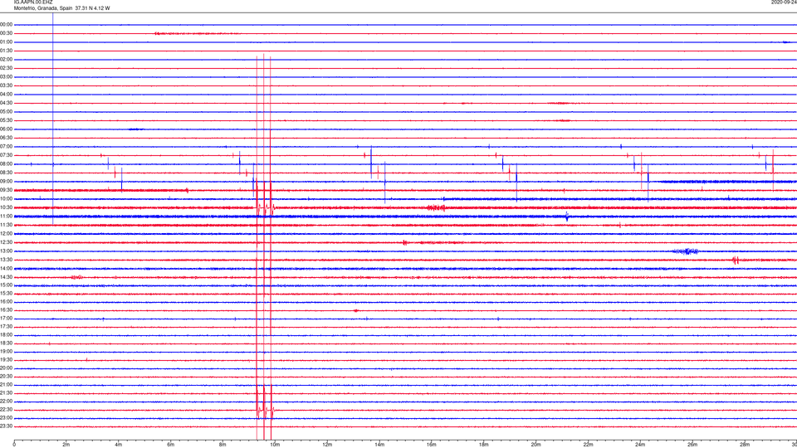This screenshot has width=797, height=448.
Task: Select the 20m axis tick label
Action: [x=535, y=445]
